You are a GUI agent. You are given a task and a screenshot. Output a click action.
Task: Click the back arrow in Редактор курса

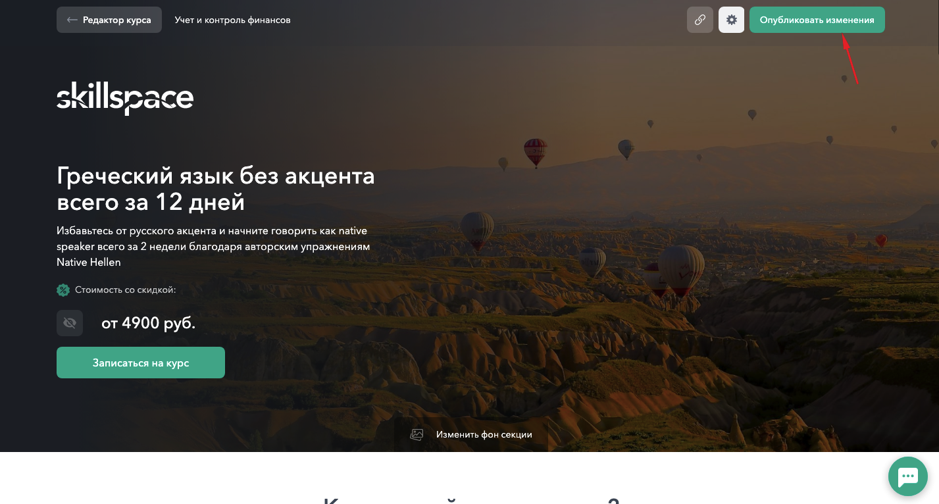click(72, 20)
